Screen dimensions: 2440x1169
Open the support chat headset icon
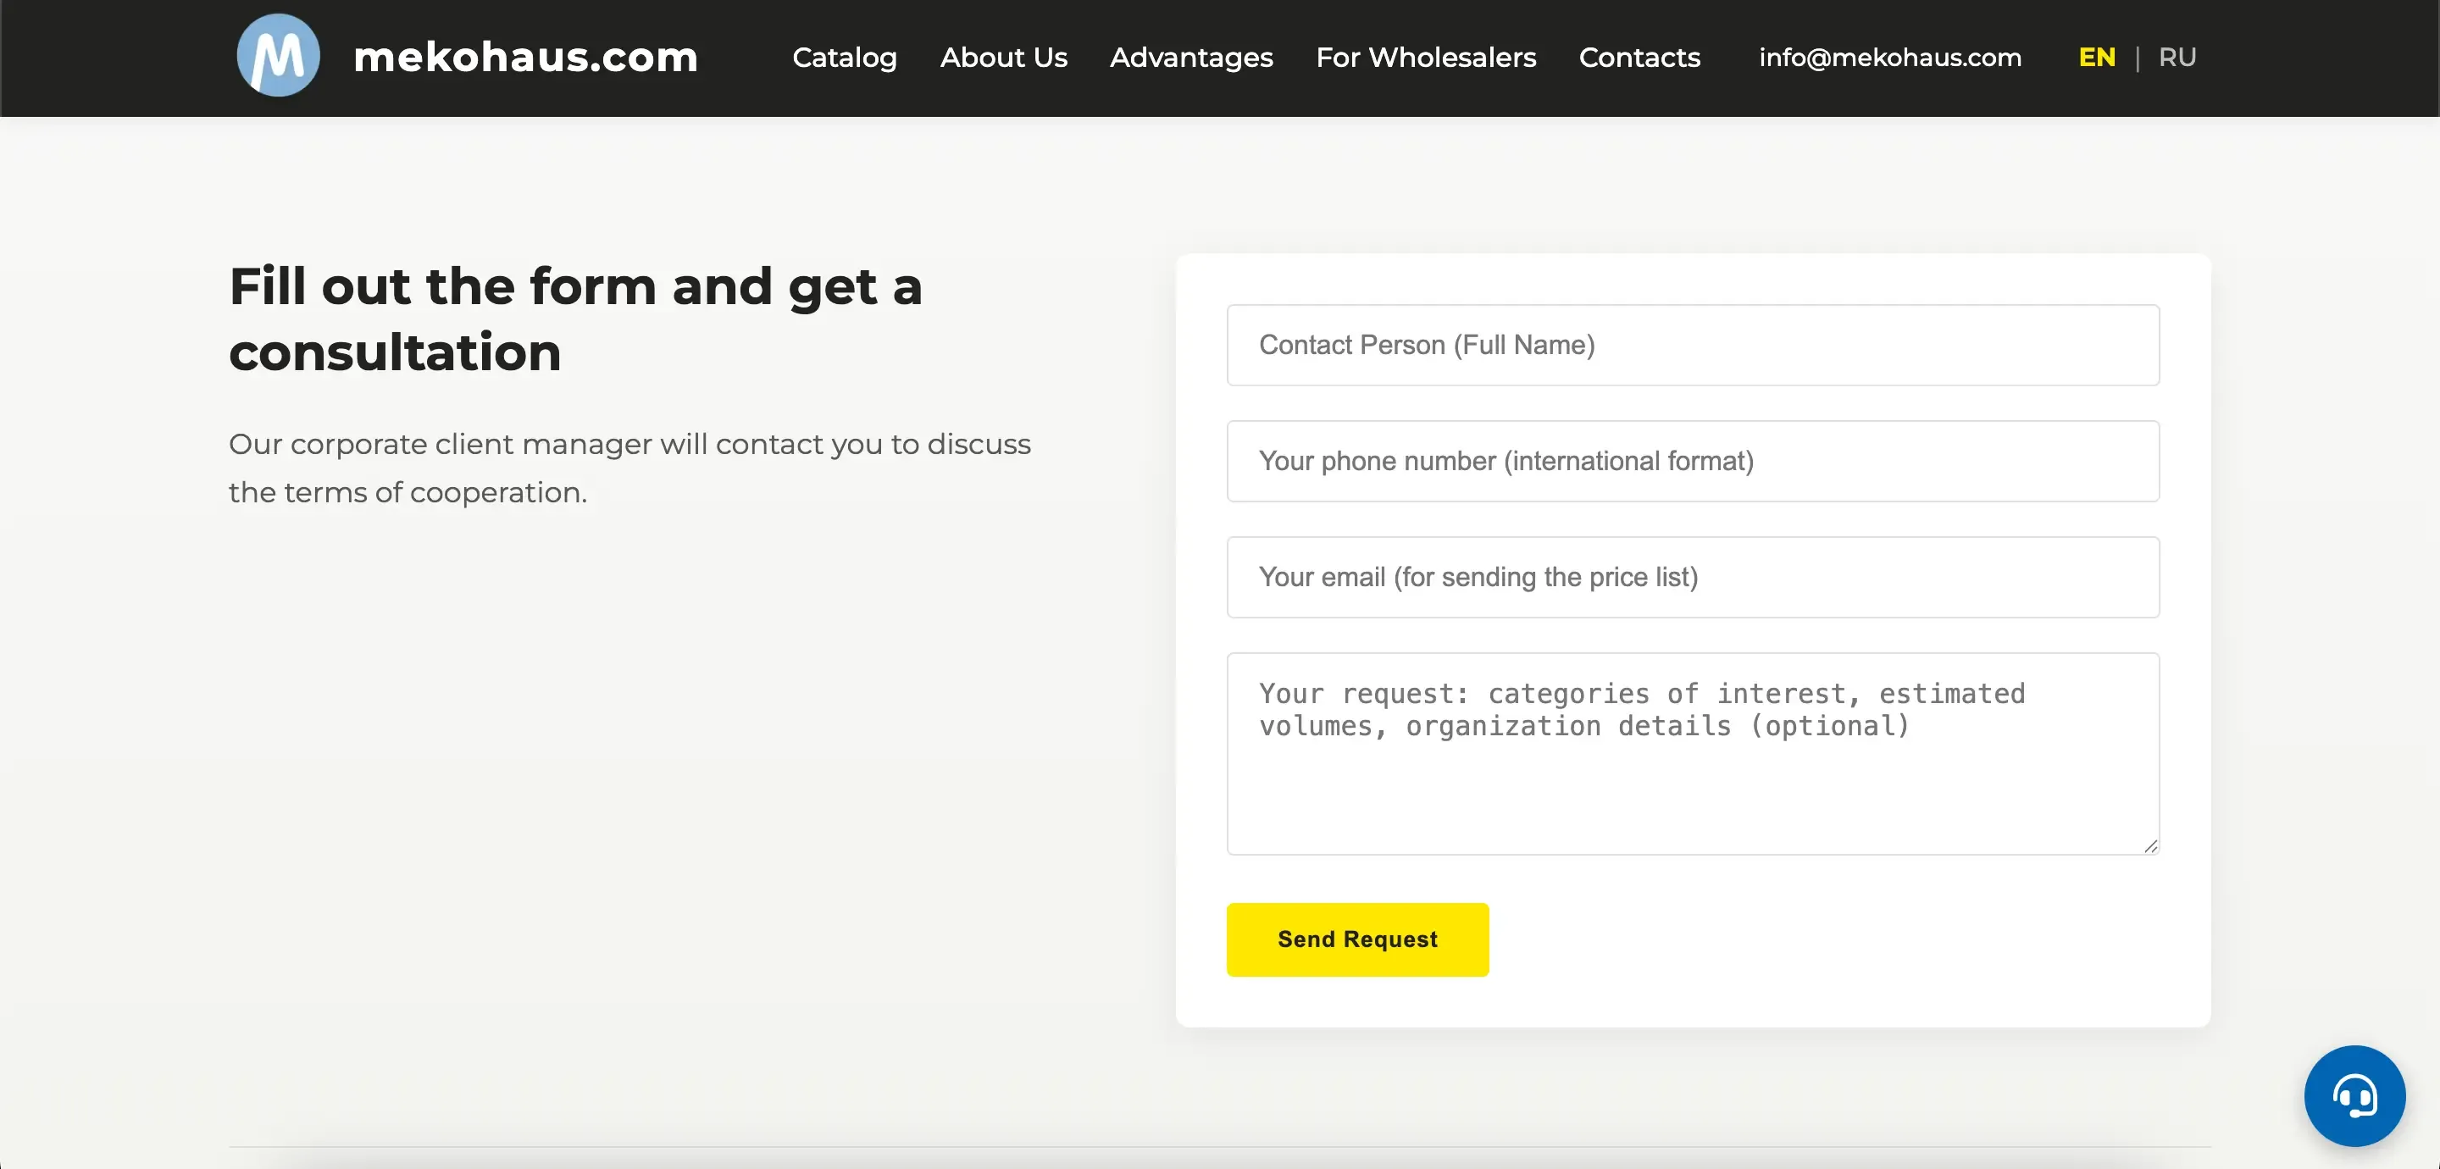(2354, 1095)
